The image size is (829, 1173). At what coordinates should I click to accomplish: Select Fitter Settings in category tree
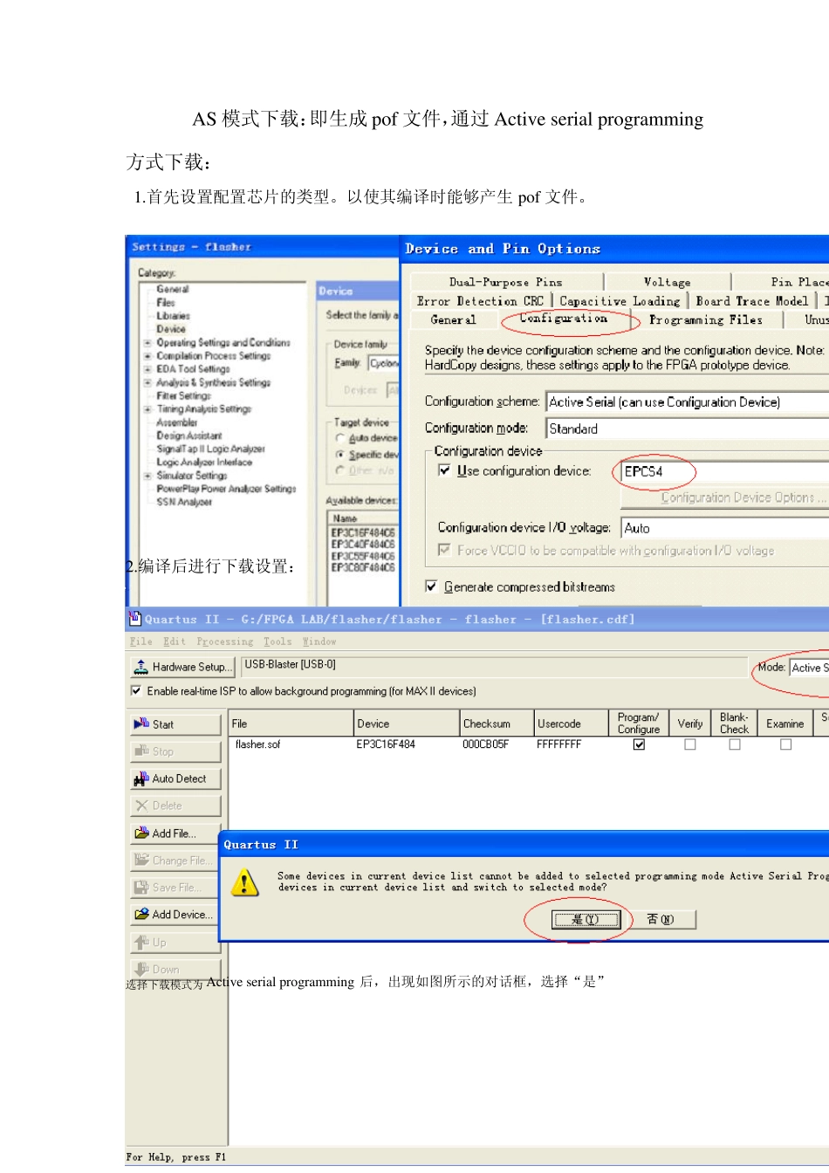click(183, 395)
